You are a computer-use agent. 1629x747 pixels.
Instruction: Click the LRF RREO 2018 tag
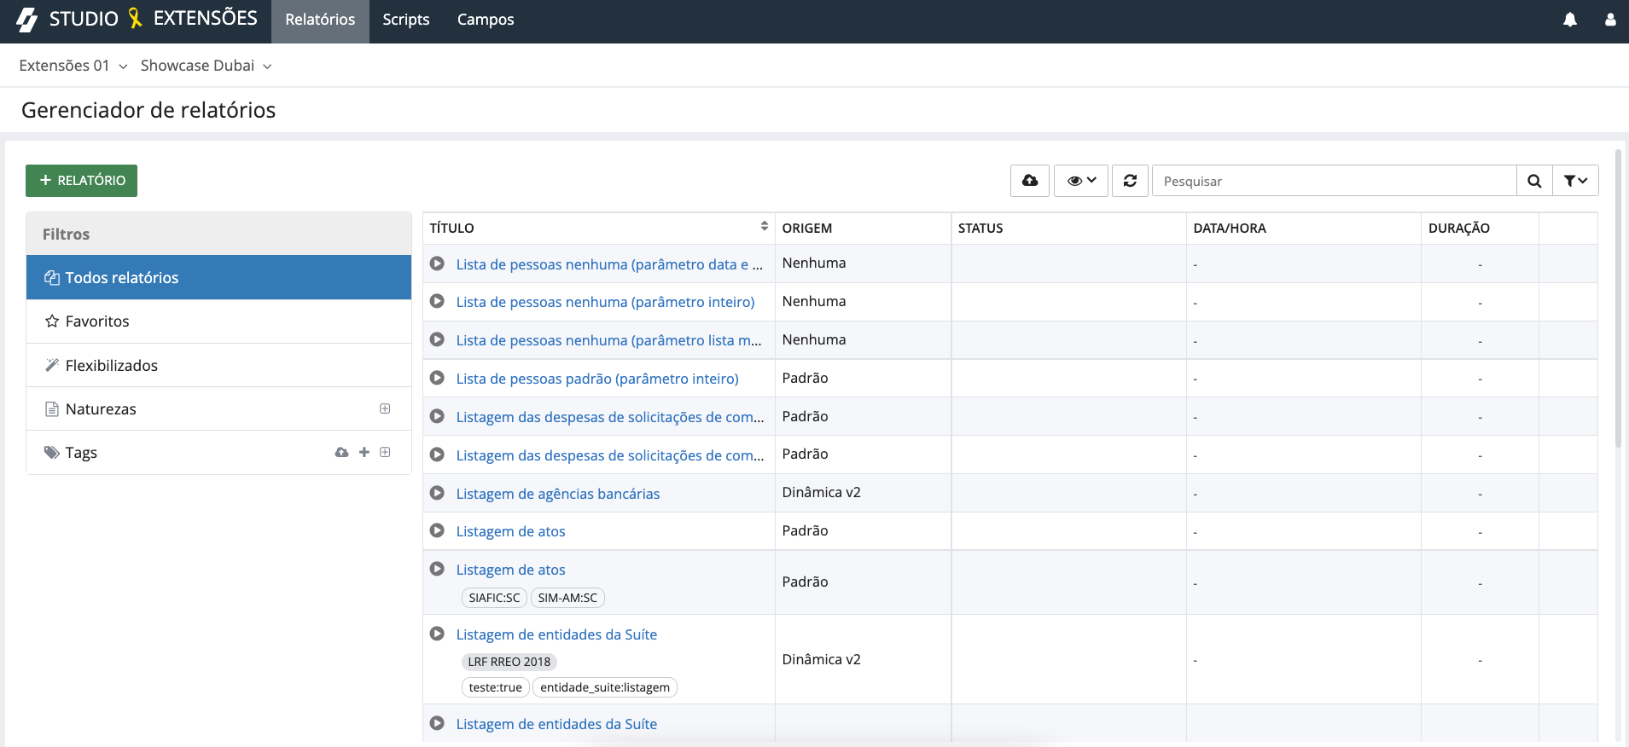coord(509,662)
